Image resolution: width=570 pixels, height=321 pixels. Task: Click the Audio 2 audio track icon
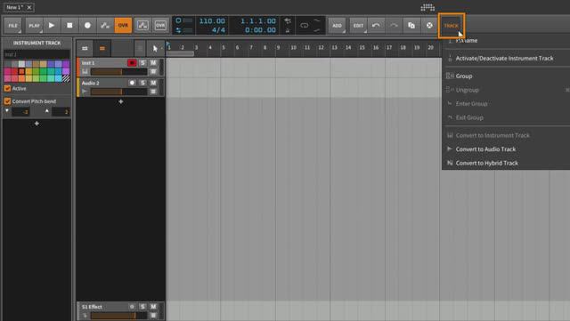pos(85,92)
